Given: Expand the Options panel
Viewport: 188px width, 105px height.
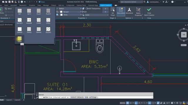Looking at the screenshot, I should tap(129, 18).
